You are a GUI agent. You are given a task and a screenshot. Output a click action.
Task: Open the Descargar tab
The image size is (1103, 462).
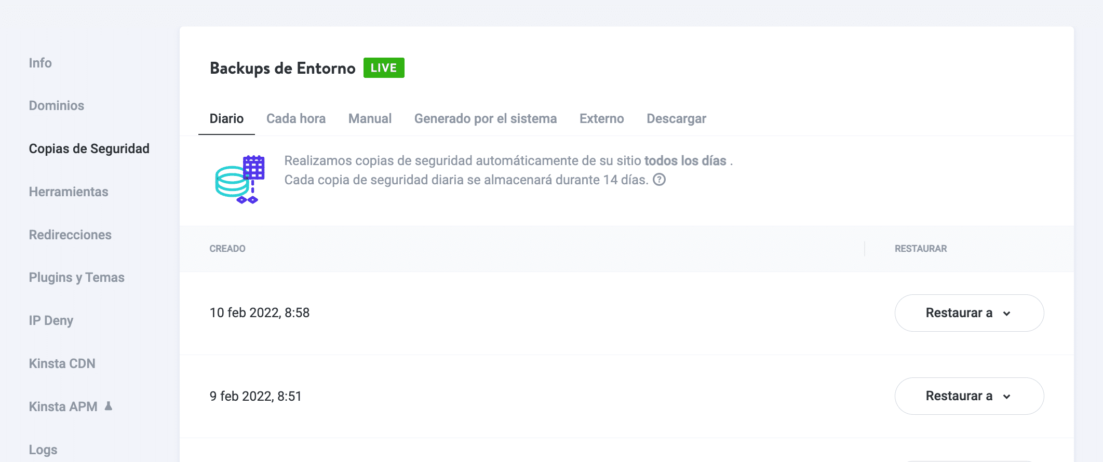point(676,119)
